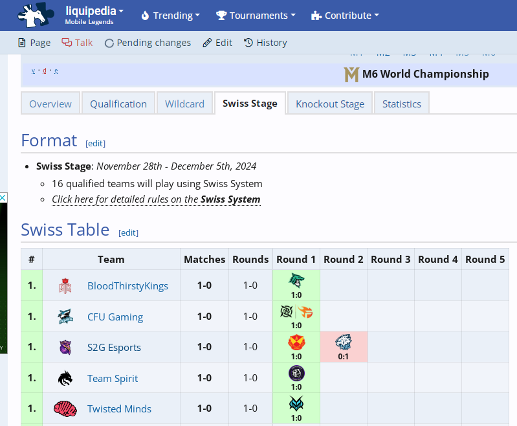Expand the Contribute menu

(x=346, y=16)
